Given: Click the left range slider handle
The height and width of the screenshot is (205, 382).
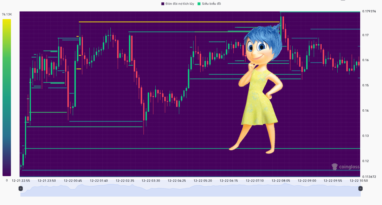Looking at the screenshot, I should click(x=21, y=188).
